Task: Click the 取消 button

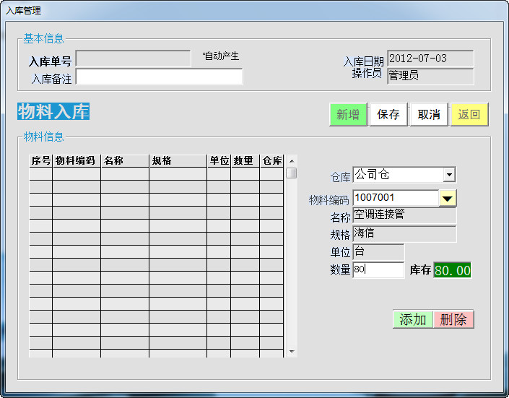Action: pos(429,114)
